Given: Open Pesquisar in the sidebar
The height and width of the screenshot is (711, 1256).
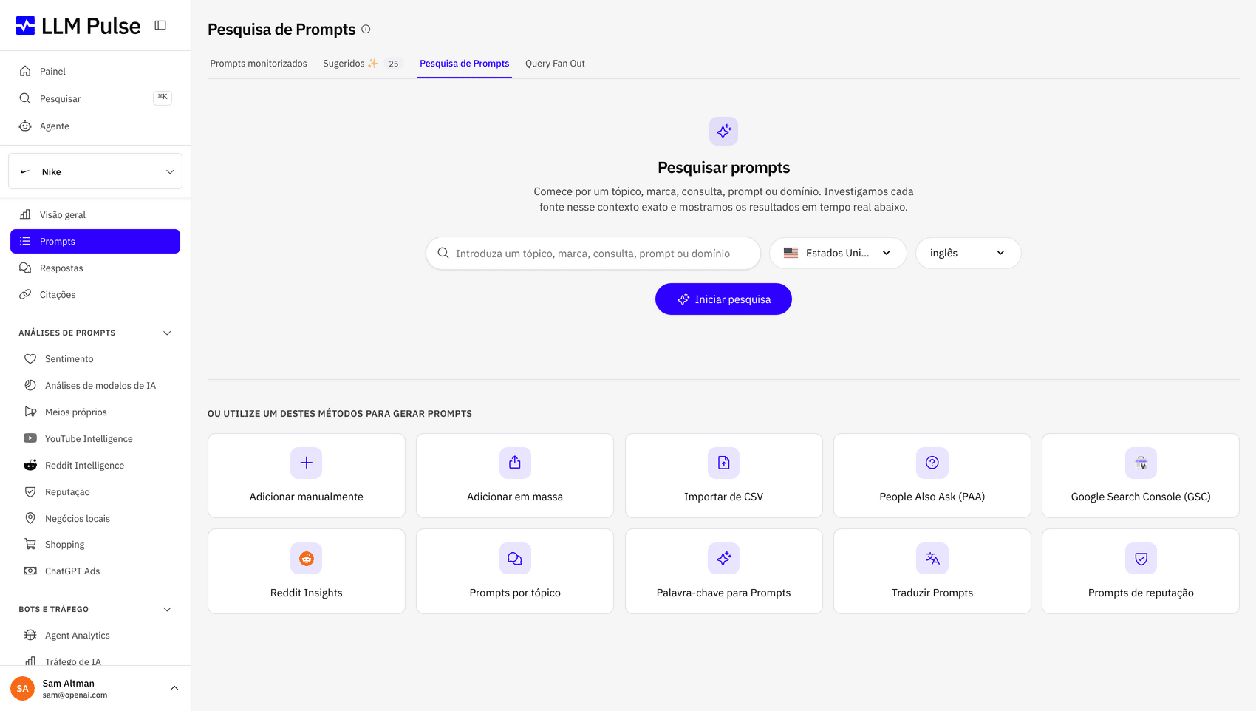Looking at the screenshot, I should coord(95,98).
